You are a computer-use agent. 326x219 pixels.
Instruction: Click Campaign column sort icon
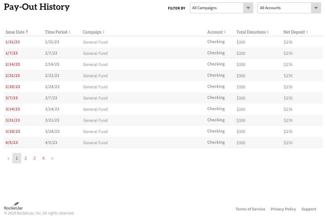tap(103, 32)
